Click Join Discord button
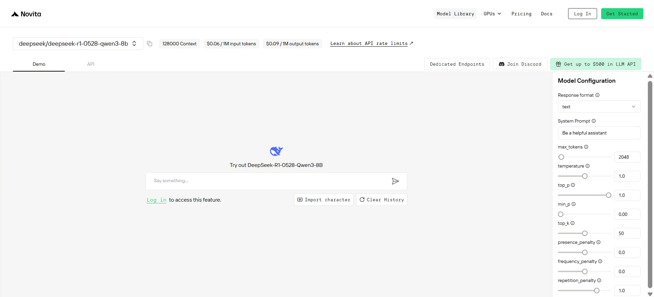This screenshot has width=654, height=297. pos(520,64)
